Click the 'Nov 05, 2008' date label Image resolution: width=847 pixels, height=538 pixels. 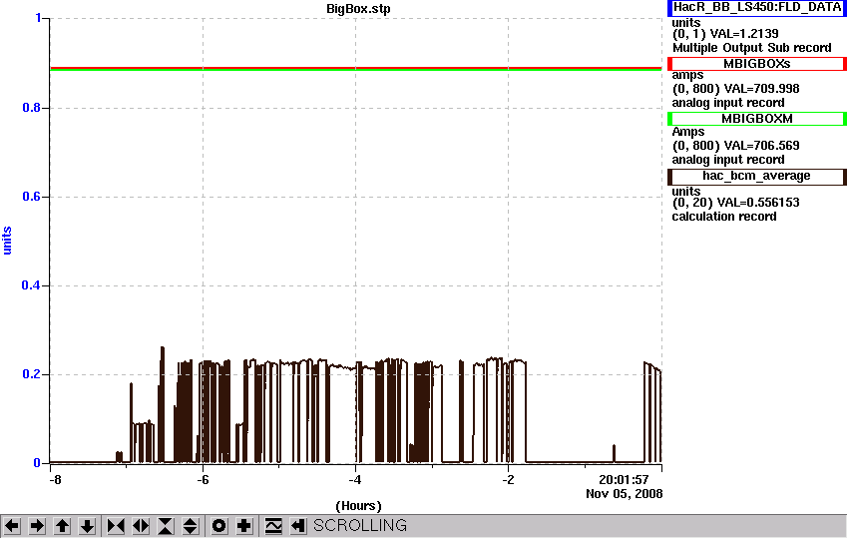624,494
